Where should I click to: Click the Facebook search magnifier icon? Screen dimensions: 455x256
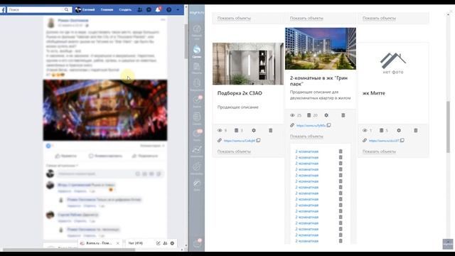coord(66,9)
